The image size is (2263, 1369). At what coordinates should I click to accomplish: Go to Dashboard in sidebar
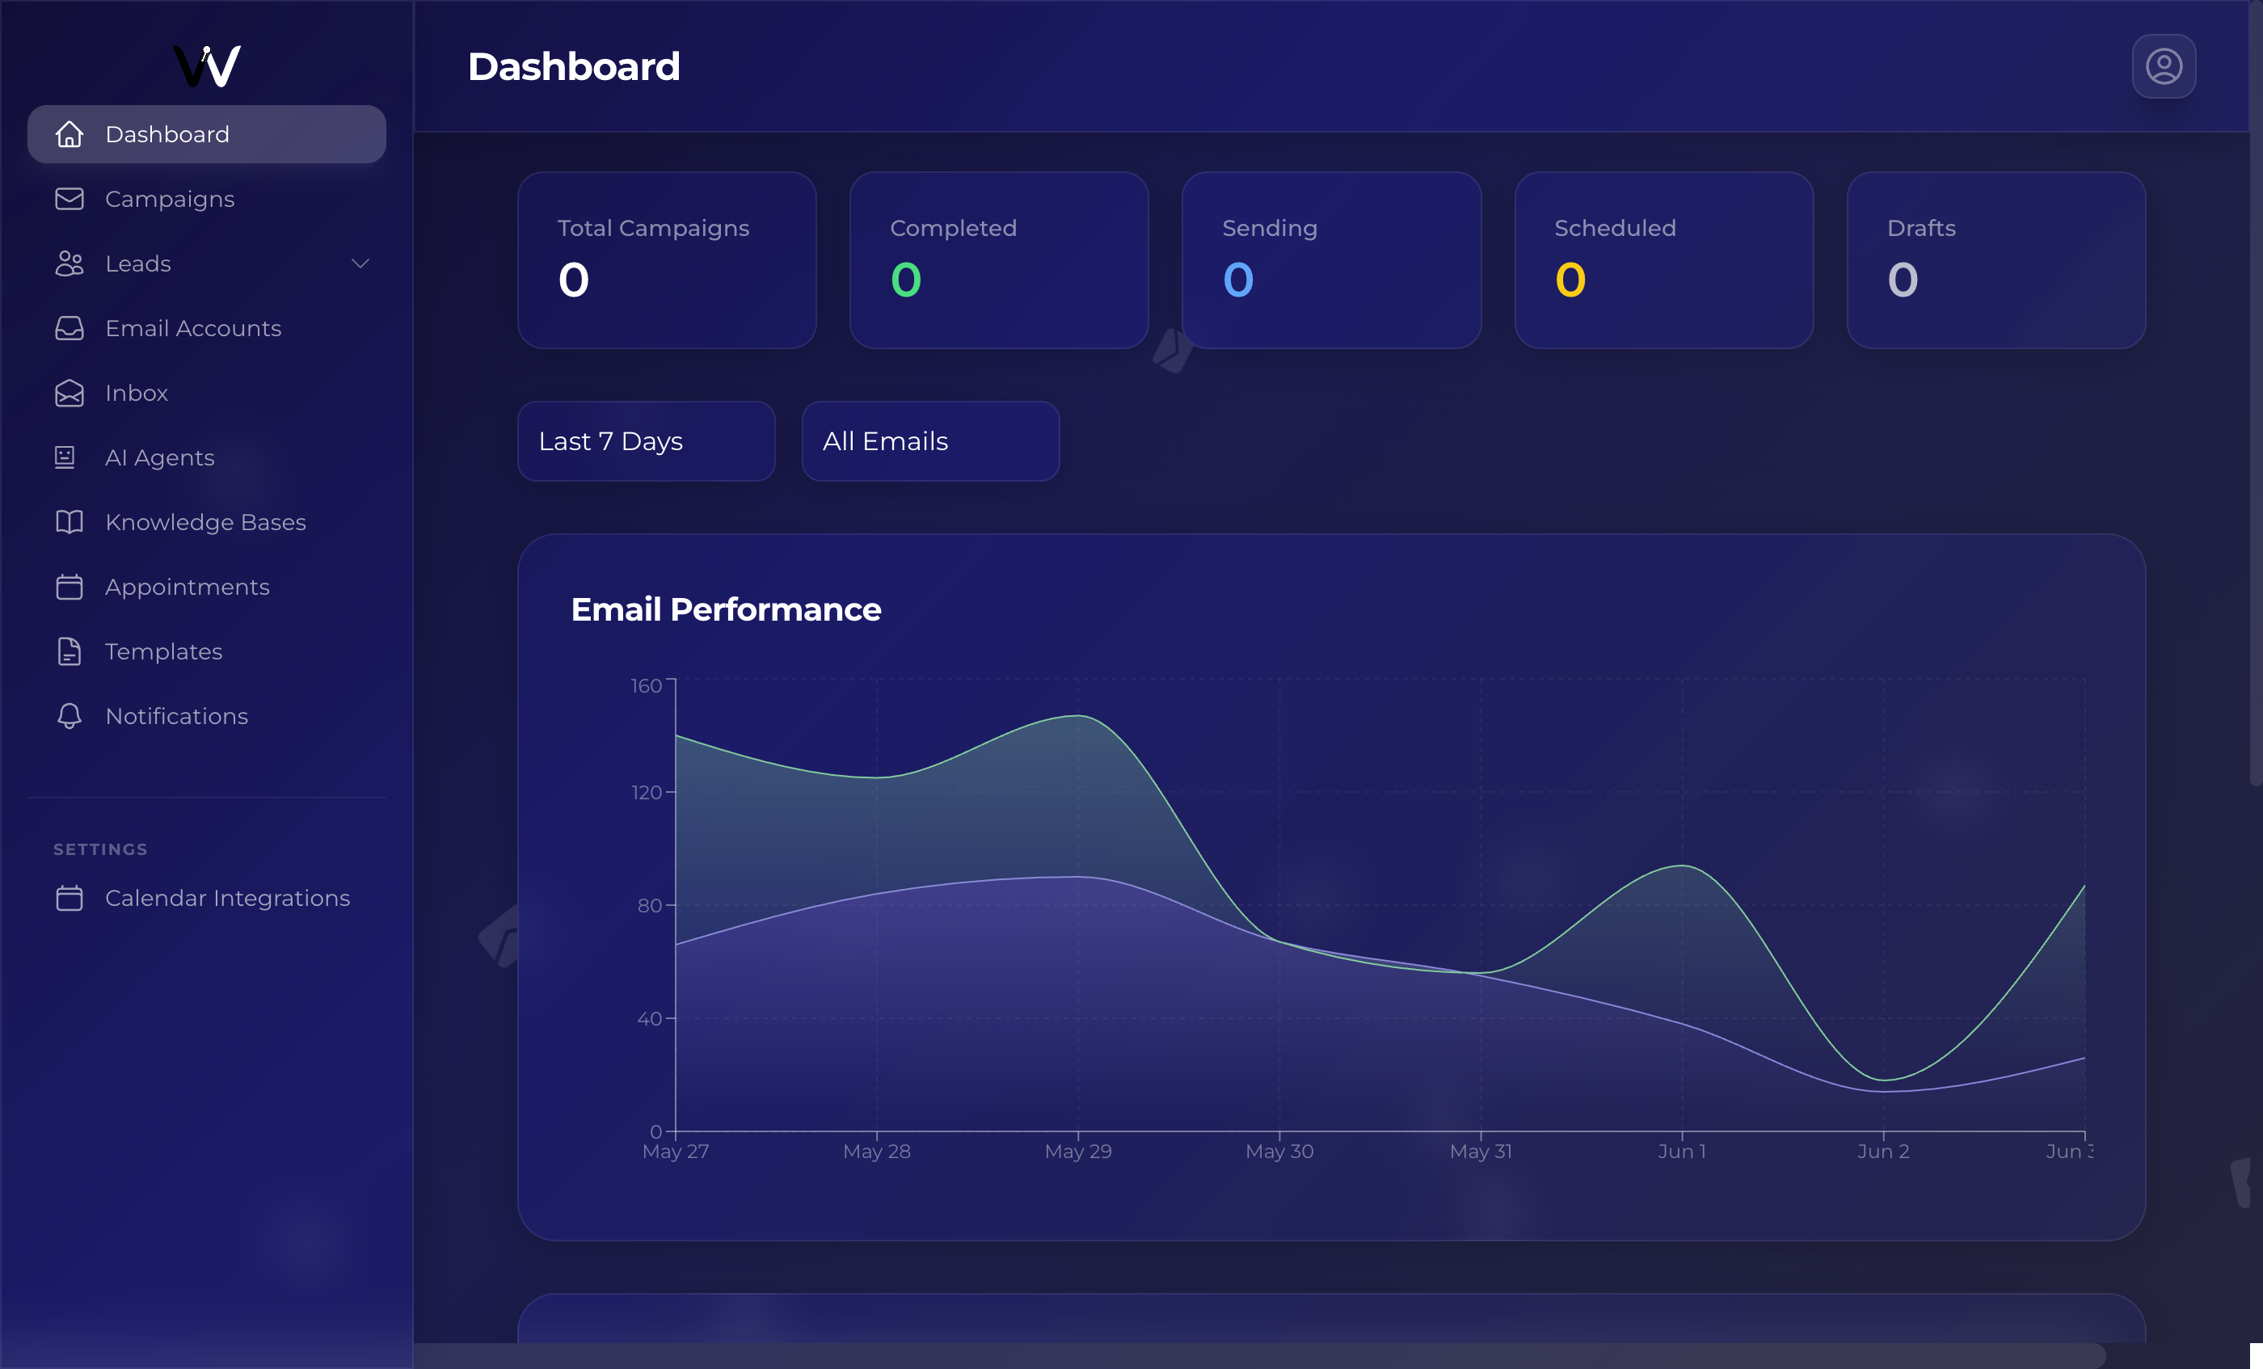[207, 134]
